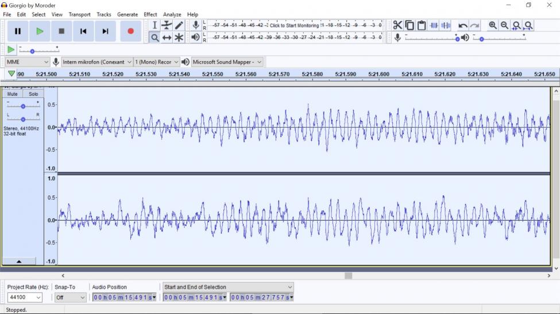The width and height of the screenshot is (560, 314).
Task: Skip to Start of the track
Action: coord(83,32)
